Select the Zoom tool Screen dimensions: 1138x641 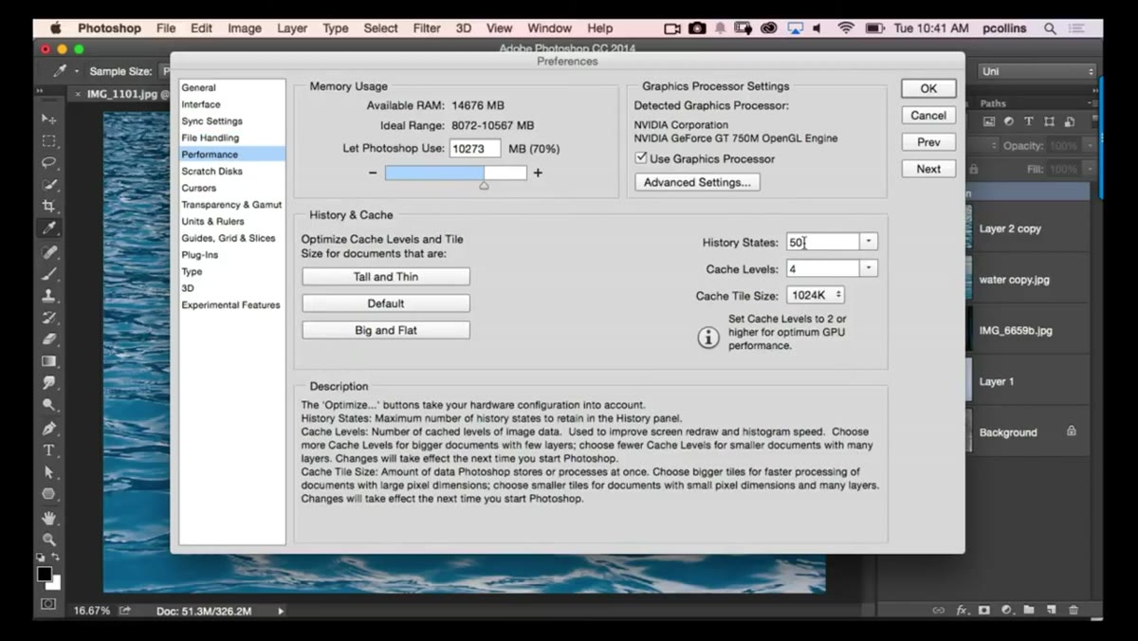[x=48, y=540]
